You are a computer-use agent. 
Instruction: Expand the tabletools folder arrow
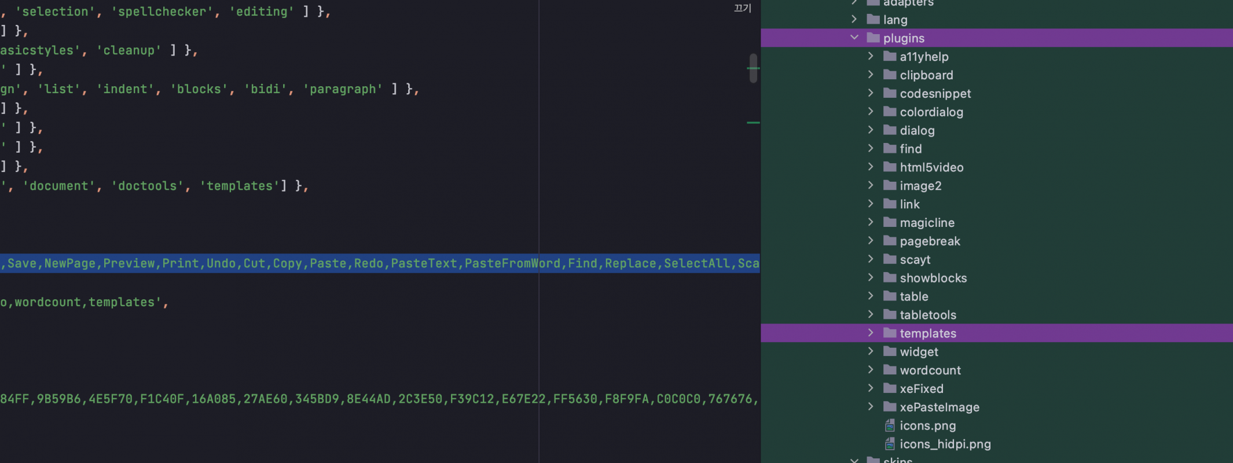click(x=871, y=314)
